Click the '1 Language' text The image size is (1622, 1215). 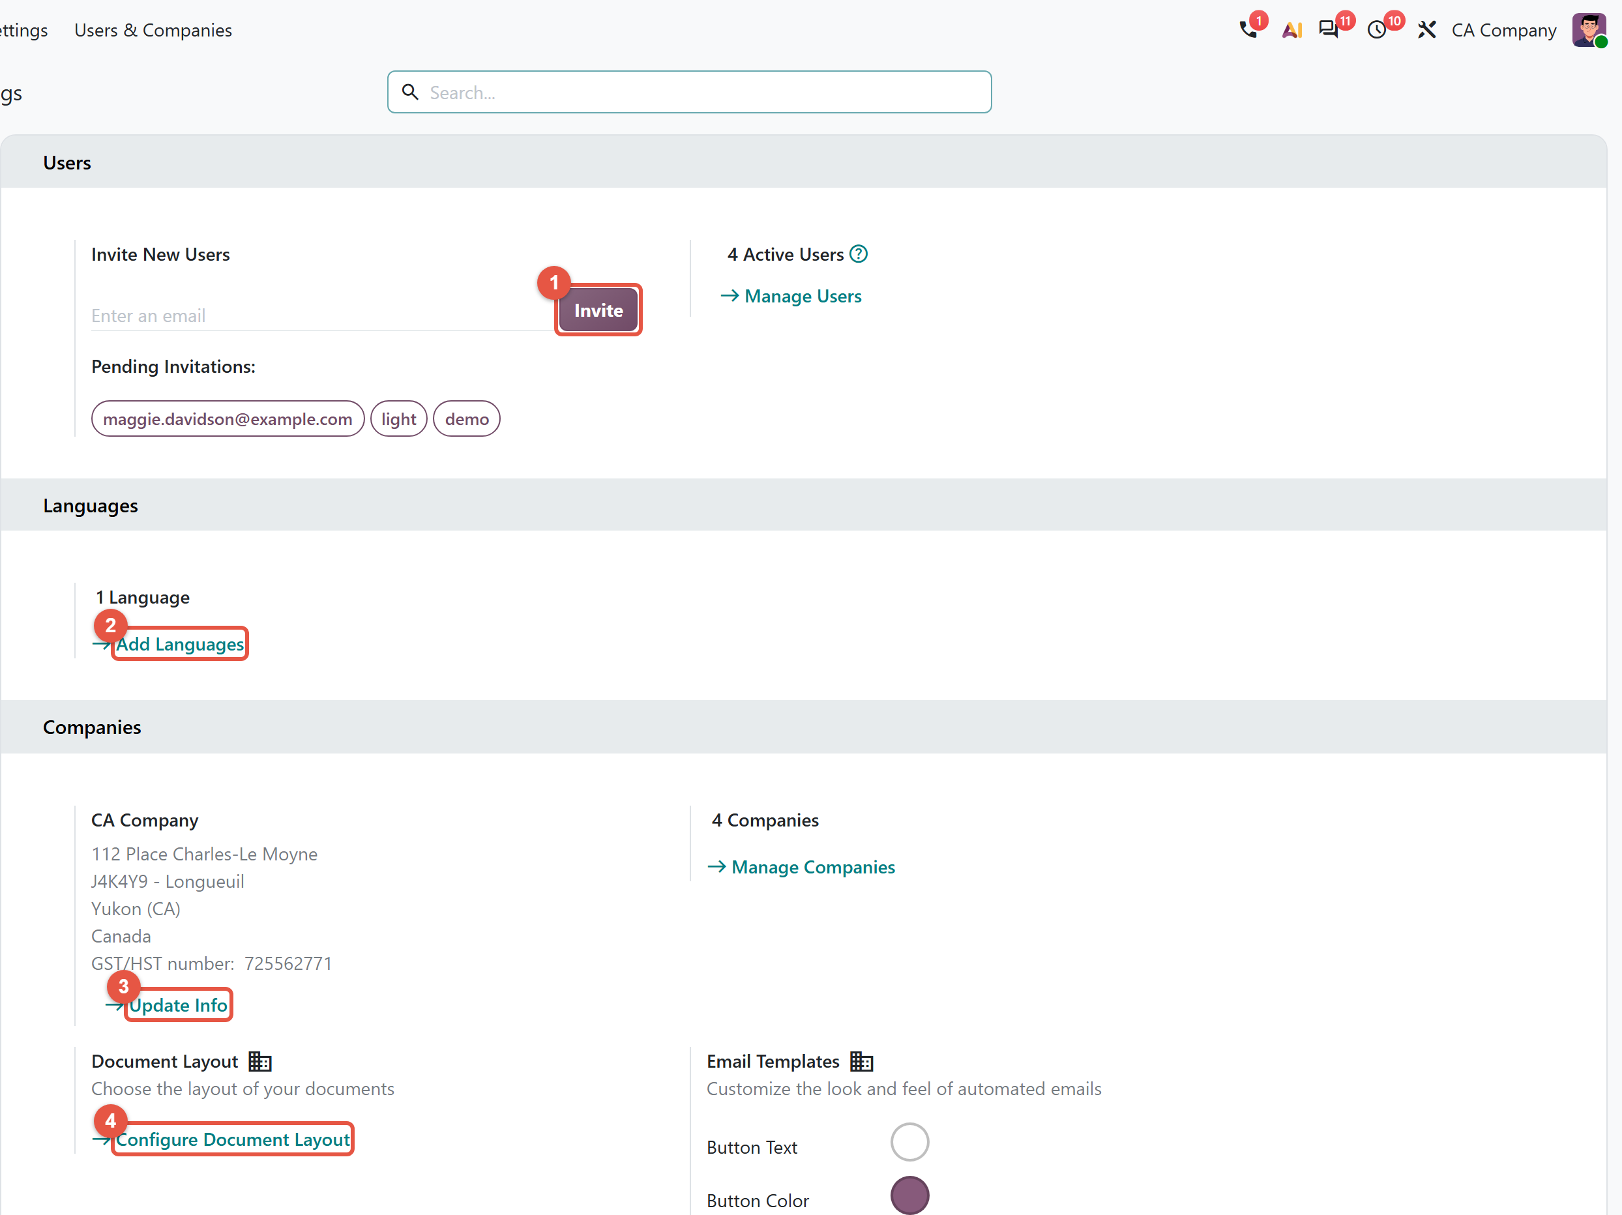142,597
